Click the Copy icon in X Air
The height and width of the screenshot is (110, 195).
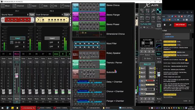click(153, 18)
